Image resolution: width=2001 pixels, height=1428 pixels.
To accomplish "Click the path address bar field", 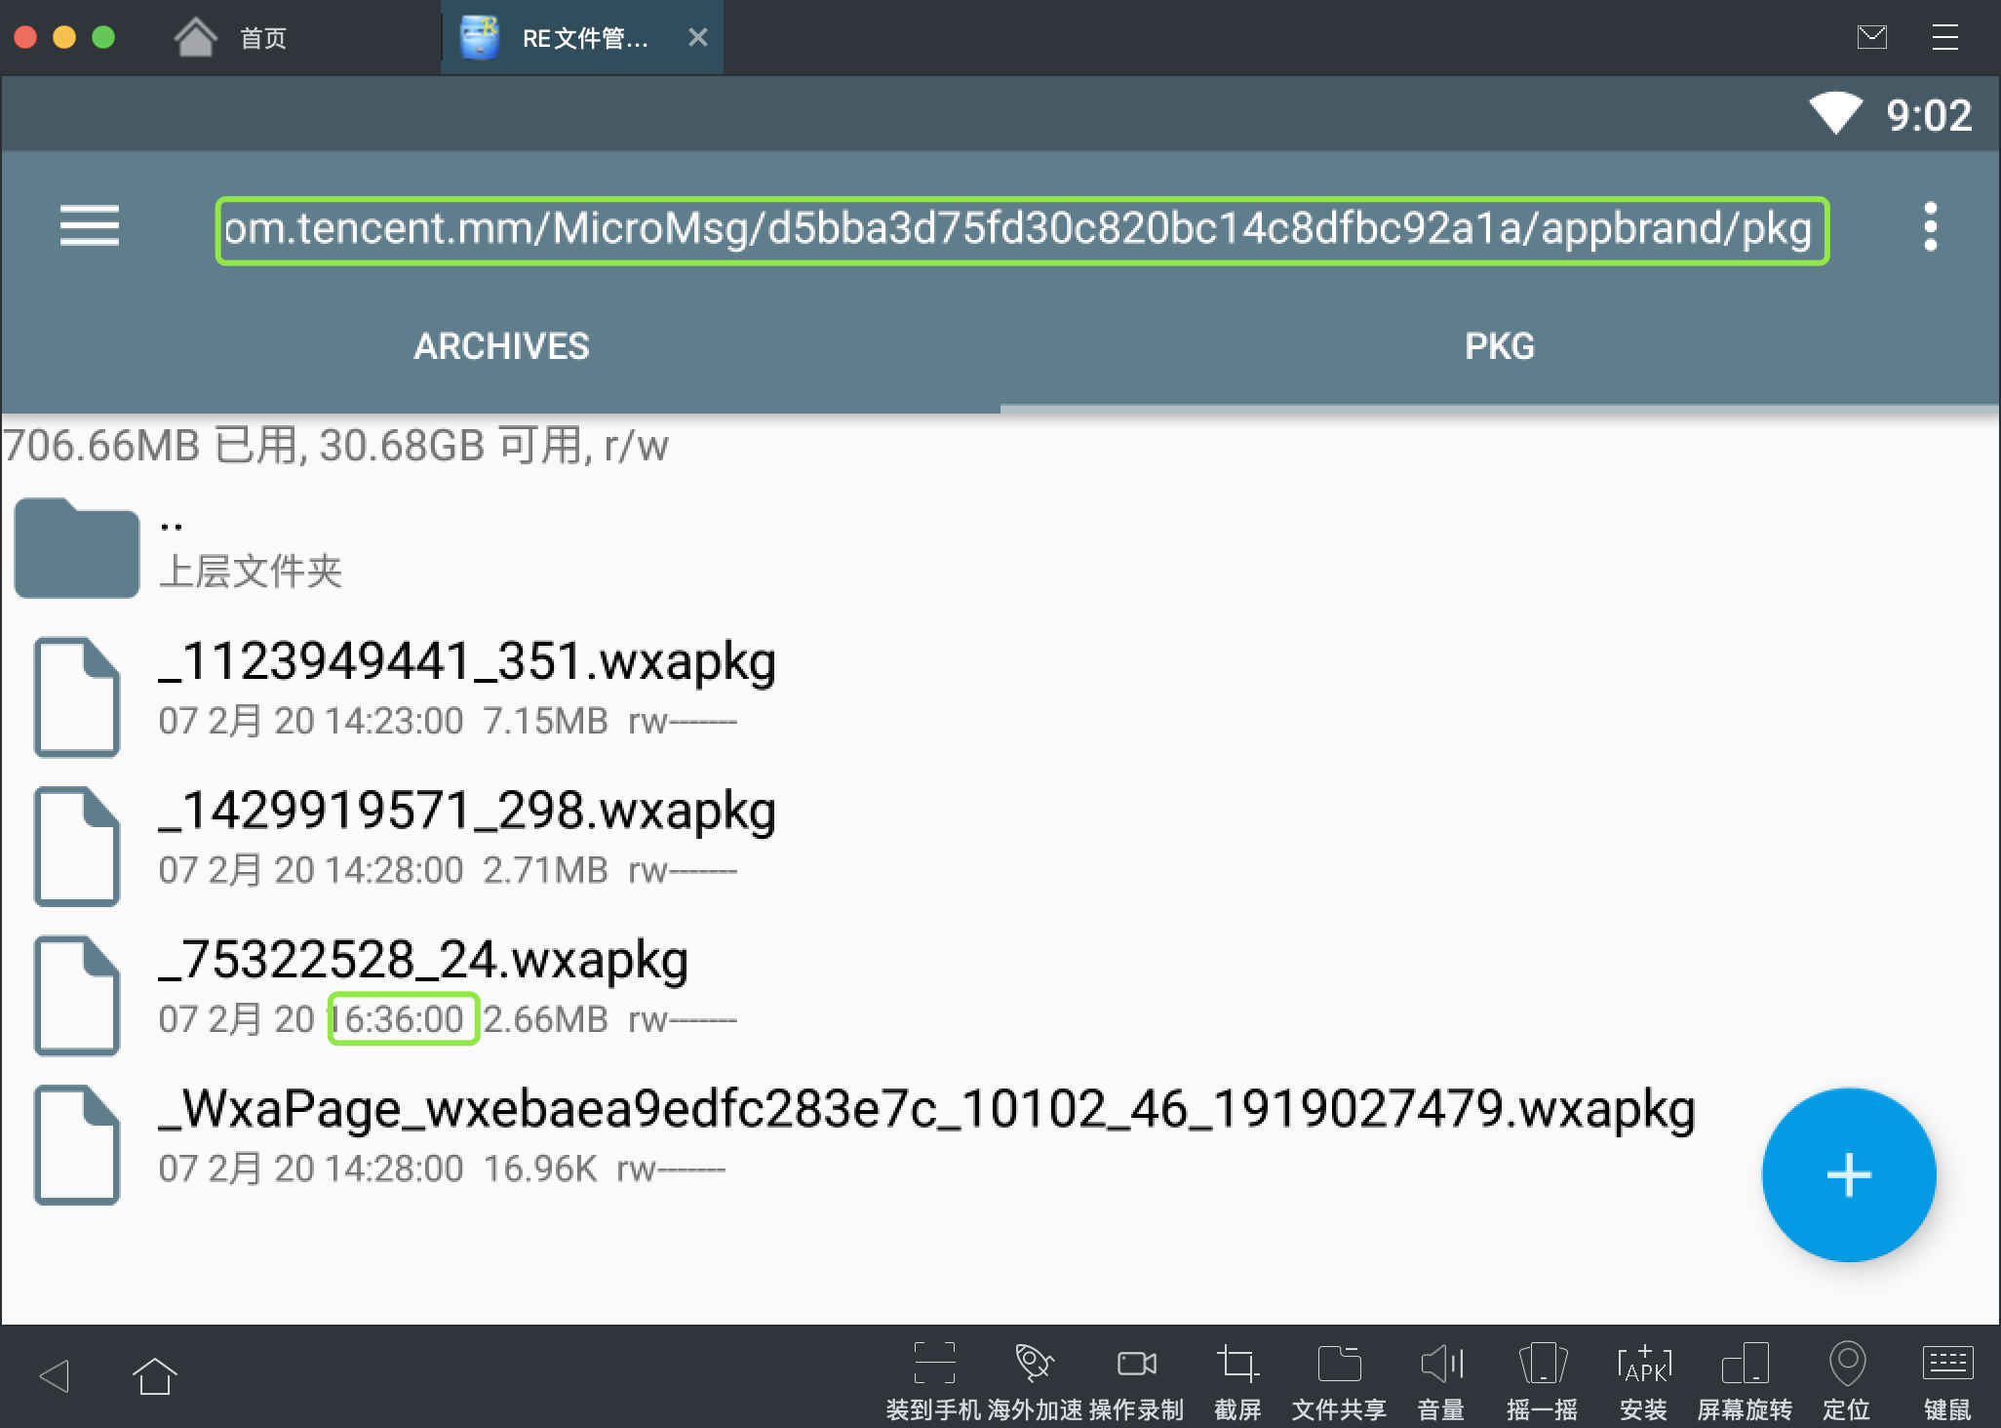I will (x=1021, y=230).
